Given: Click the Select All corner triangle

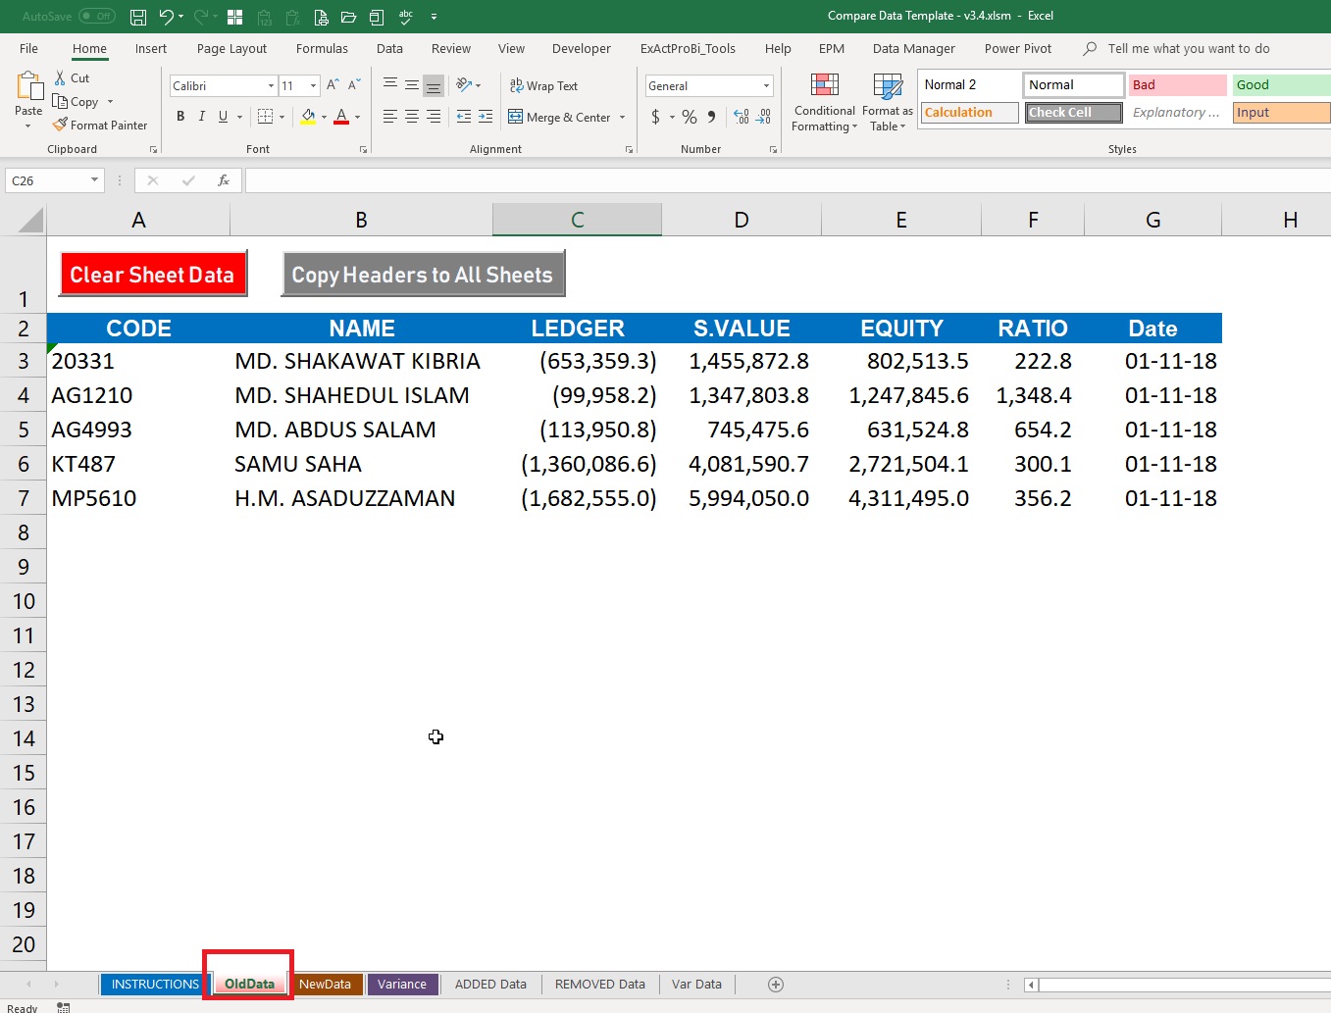Looking at the screenshot, I should click(x=30, y=221).
